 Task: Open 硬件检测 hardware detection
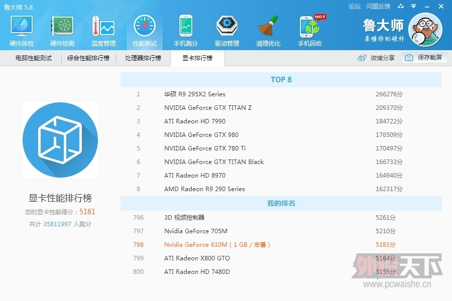(62, 31)
